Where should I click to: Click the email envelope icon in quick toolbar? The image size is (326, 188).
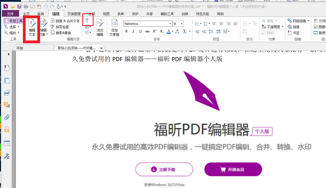tap(32, 7)
